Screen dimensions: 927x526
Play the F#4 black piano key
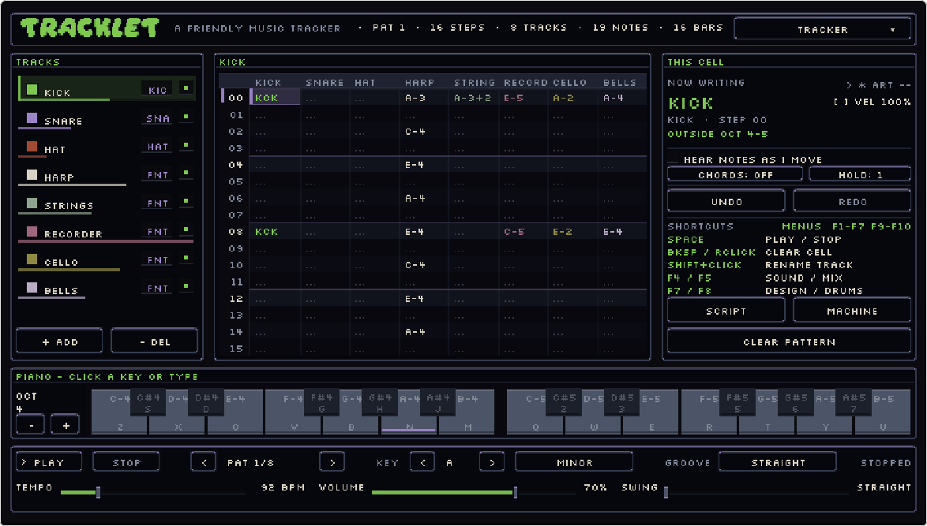pyautogui.click(x=321, y=403)
